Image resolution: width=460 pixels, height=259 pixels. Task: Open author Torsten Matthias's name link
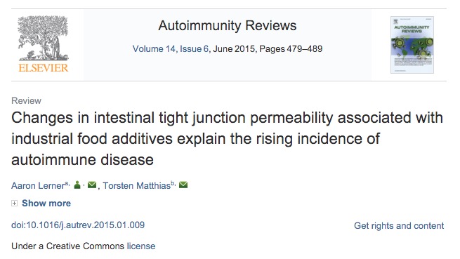tap(136, 186)
